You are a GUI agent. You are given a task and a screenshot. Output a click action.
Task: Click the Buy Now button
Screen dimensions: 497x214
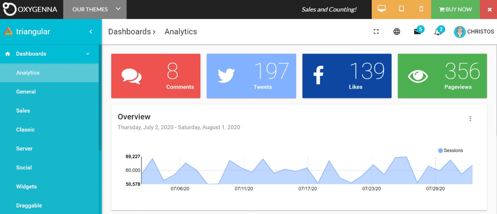point(455,10)
